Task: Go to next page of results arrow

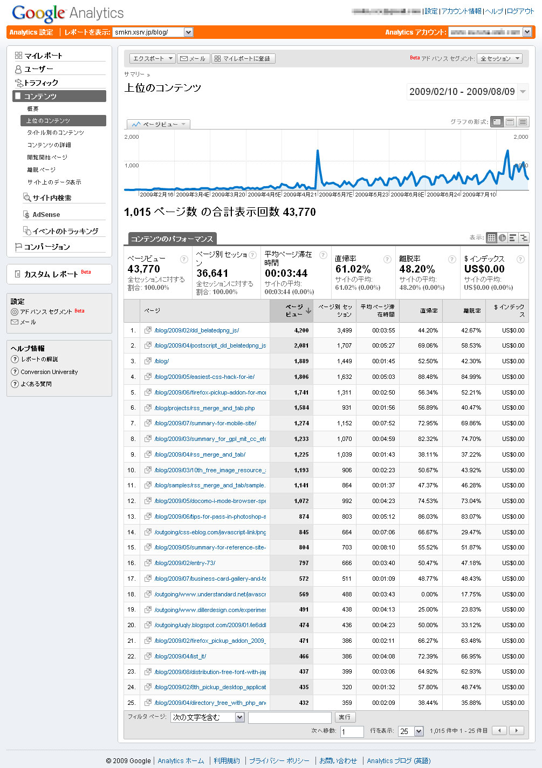Action: [x=517, y=731]
